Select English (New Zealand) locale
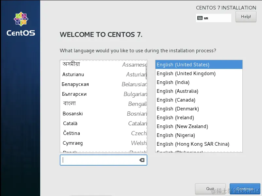 coord(199,126)
